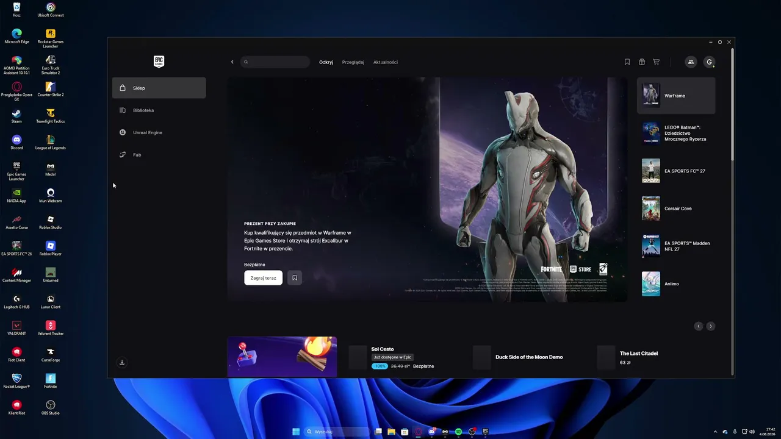Open Steam desktop shortcut
Image resolution: width=781 pixels, height=439 pixels.
point(16,116)
